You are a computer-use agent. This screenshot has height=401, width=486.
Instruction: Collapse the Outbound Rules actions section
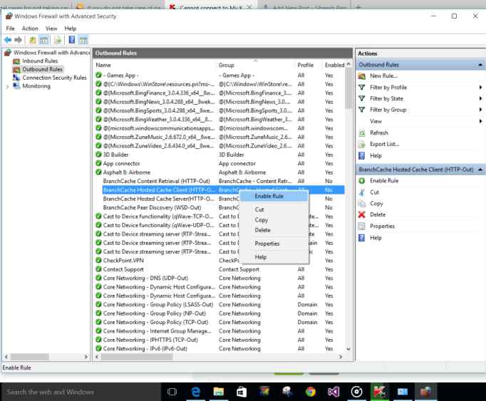click(x=480, y=65)
